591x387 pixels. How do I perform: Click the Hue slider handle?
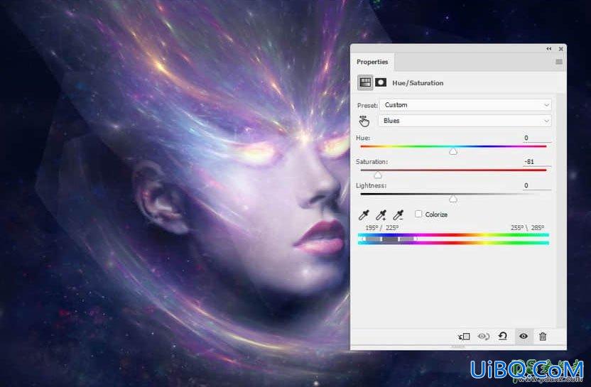tap(453, 151)
